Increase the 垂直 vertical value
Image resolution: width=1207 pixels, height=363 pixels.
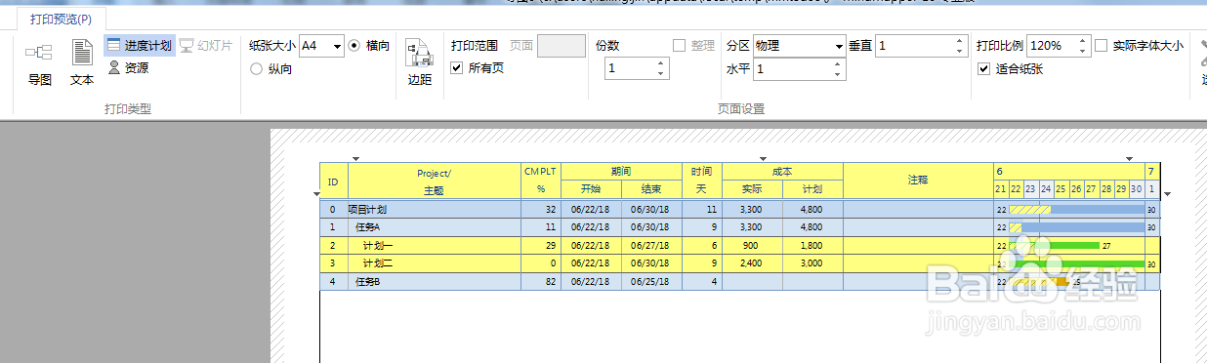click(x=959, y=40)
